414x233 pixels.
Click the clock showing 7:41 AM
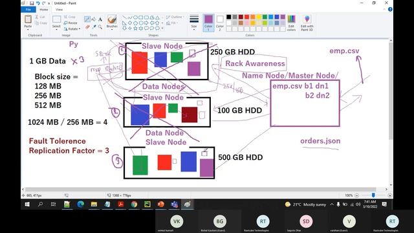(370, 204)
